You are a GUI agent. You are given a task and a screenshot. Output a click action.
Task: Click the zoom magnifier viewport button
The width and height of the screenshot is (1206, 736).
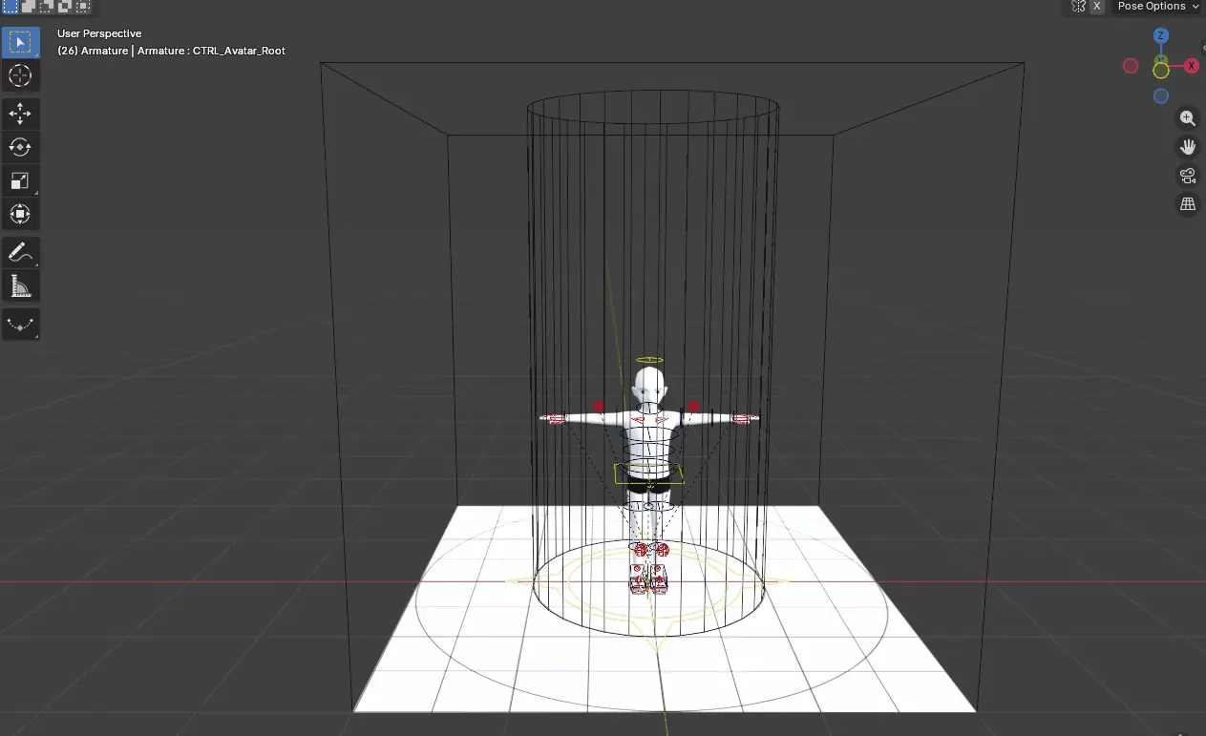(1188, 118)
